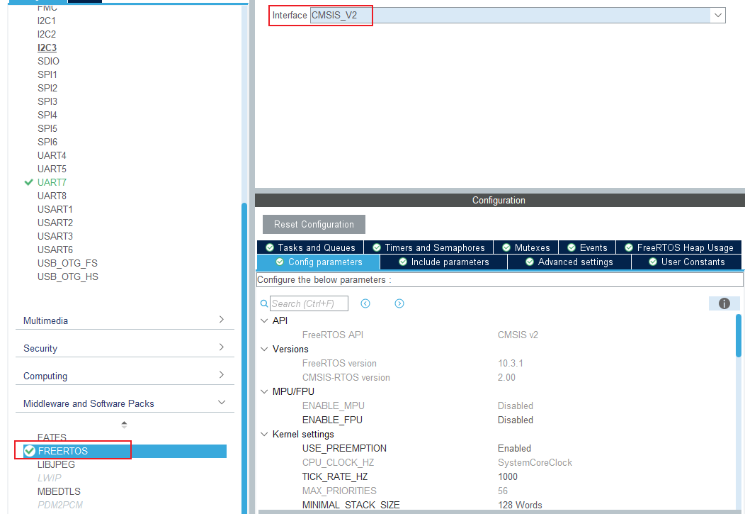Select the SDIO peripheral
Image resolution: width=745 pixels, height=514 pixels.
pyautogui.click(x=48, y=62)
